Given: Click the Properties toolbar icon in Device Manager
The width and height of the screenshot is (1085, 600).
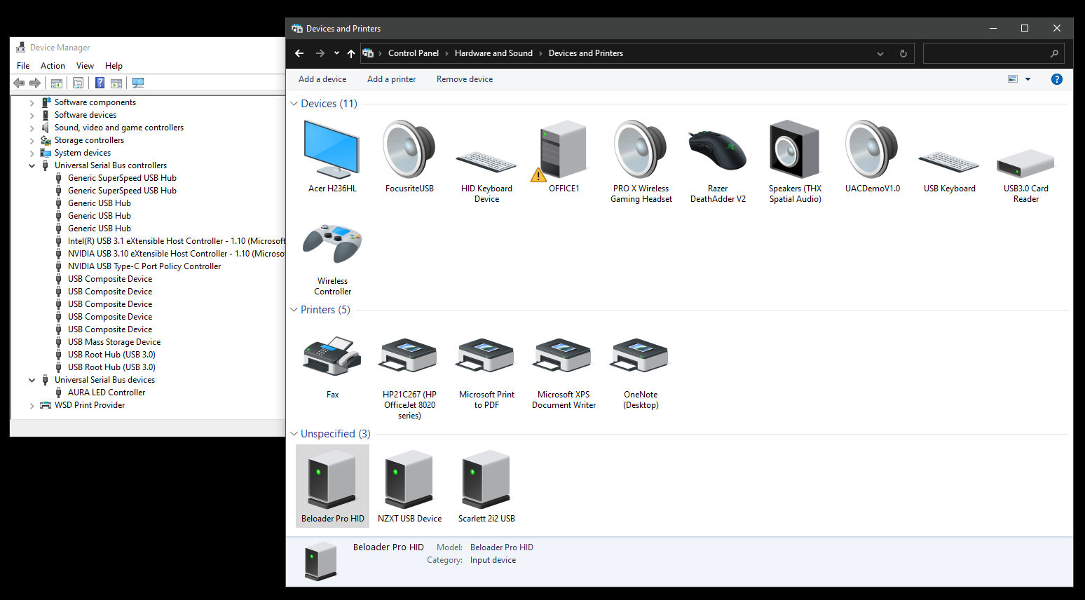Looking at the screenshot, I should coord(78,83).
